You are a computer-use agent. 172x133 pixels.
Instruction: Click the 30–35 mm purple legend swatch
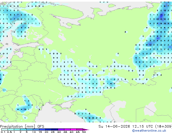click(x=61, y=129)
